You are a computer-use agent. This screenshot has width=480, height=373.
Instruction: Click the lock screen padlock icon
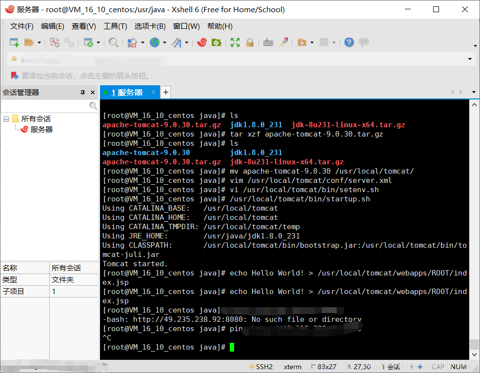click(250, 42)
